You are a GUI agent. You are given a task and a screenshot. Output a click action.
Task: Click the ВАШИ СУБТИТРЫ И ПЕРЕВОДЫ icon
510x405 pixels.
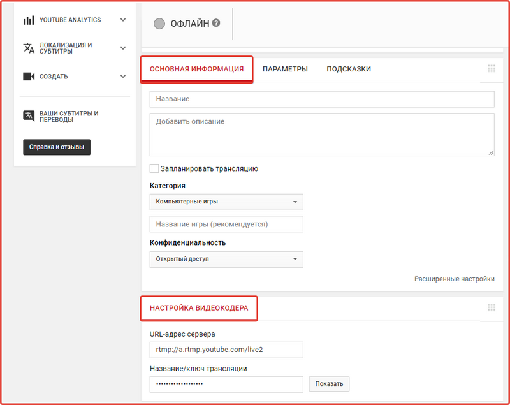(29, 116)
